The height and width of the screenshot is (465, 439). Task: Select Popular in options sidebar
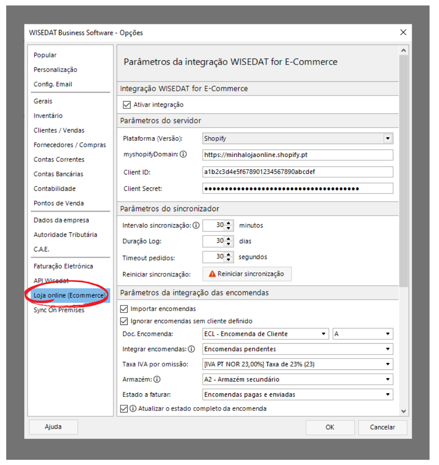tap(45, 55)
